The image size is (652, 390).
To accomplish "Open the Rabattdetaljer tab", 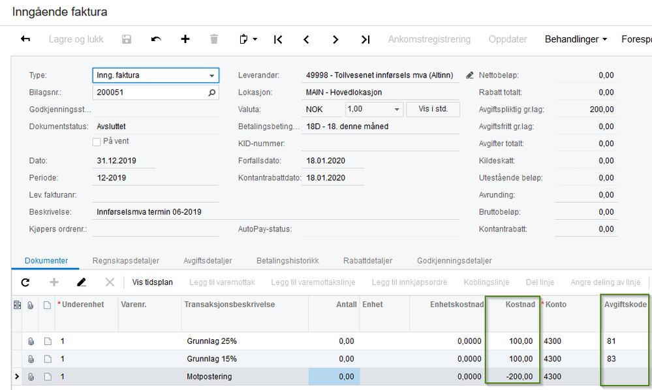I will (367, 261).
